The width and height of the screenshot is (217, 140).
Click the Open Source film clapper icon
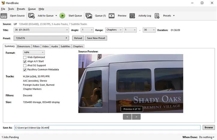coord(4,16)
